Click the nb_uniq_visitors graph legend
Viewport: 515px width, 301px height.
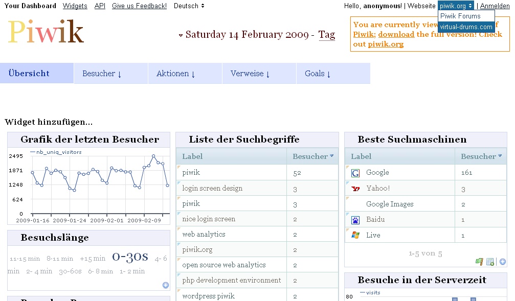56,152
